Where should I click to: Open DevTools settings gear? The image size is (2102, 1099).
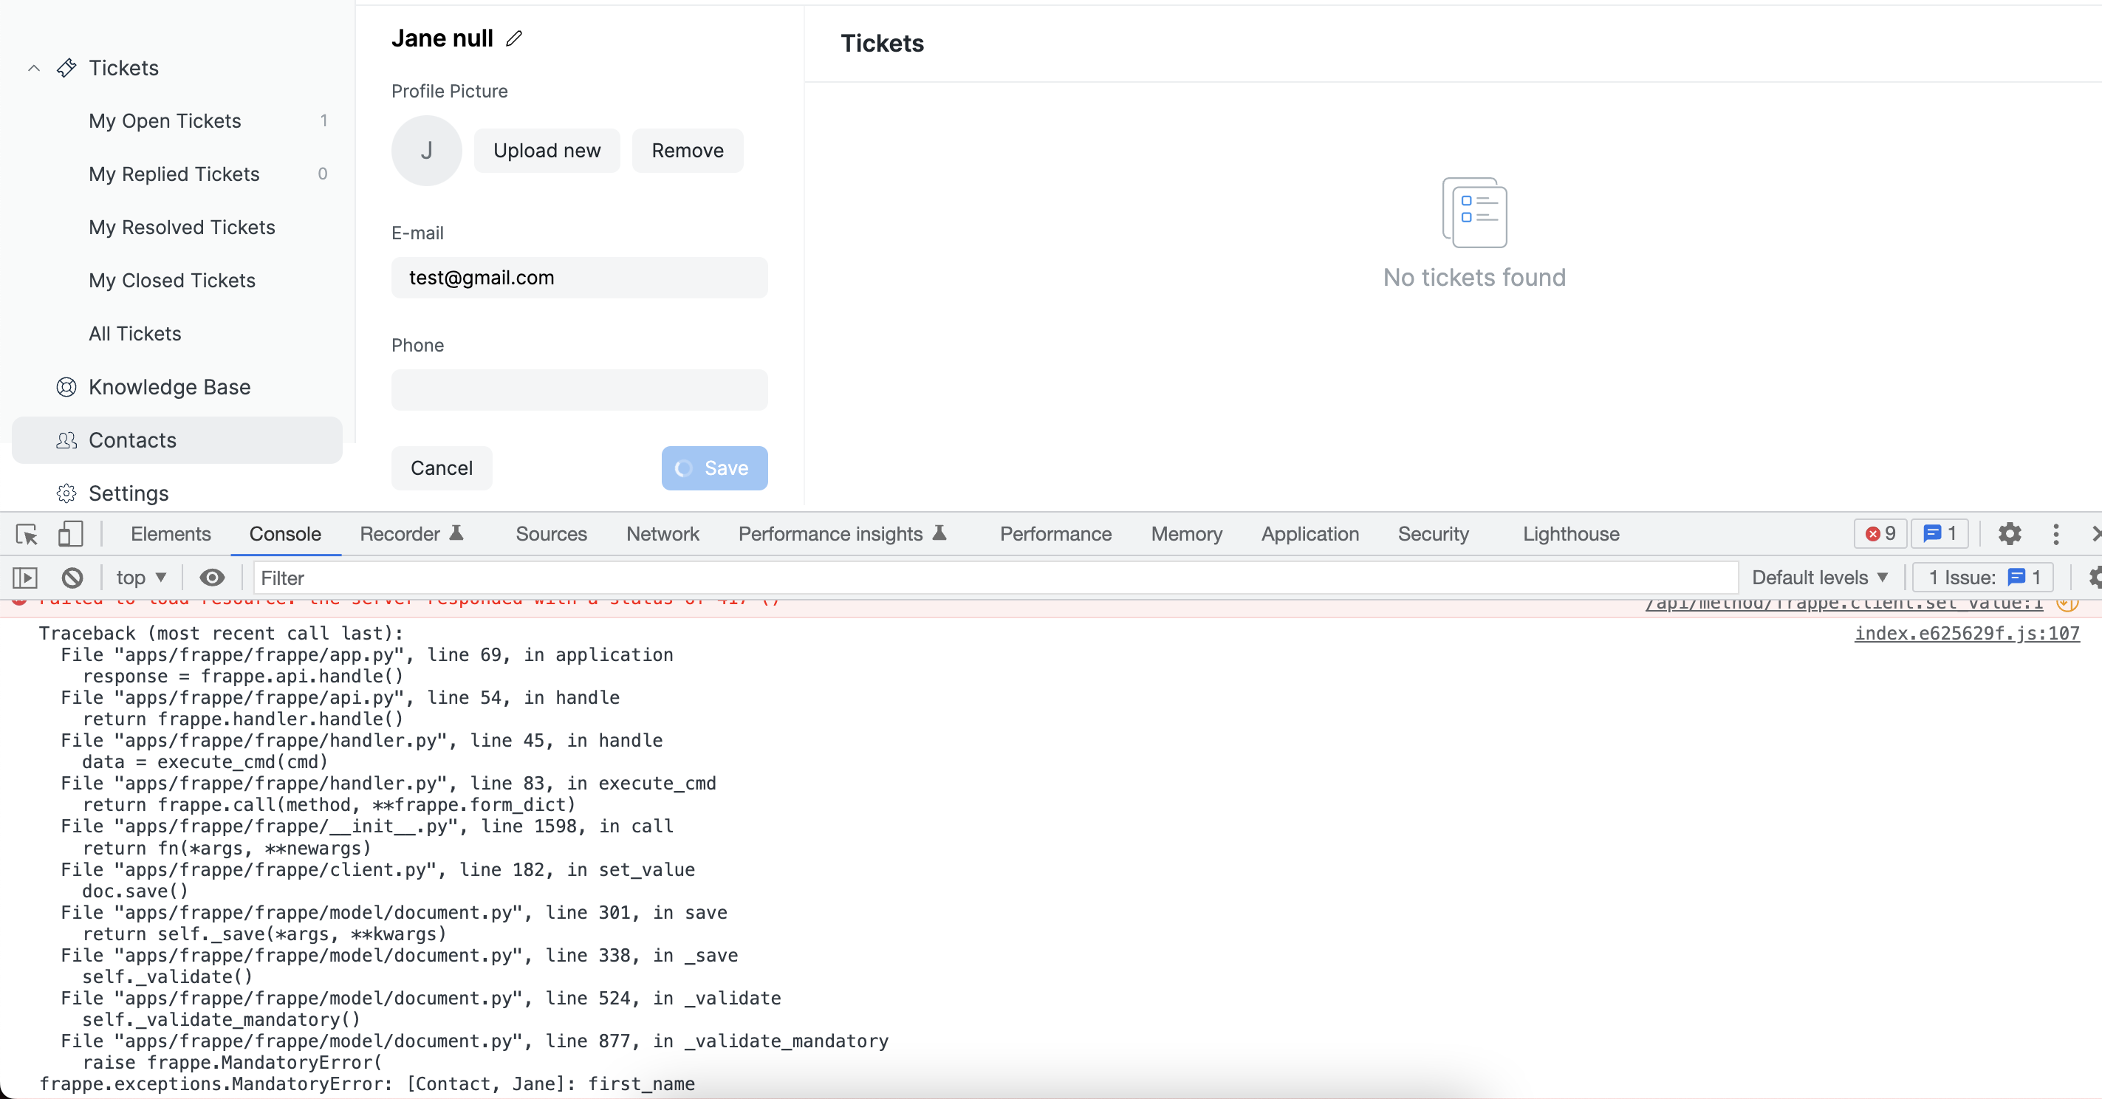2010,535
